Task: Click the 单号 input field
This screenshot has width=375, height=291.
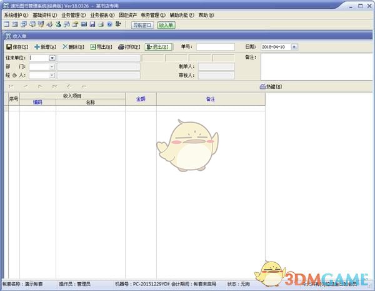Action: point(216,47)
